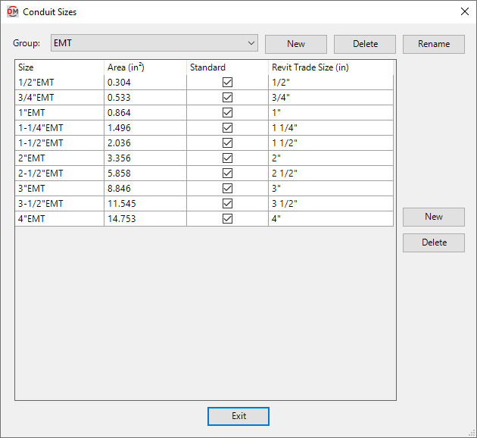Click New button beside the size table
477x438 pixels.
tap(434, 217)
